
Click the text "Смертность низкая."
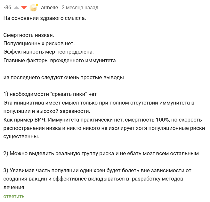point(28,35)
